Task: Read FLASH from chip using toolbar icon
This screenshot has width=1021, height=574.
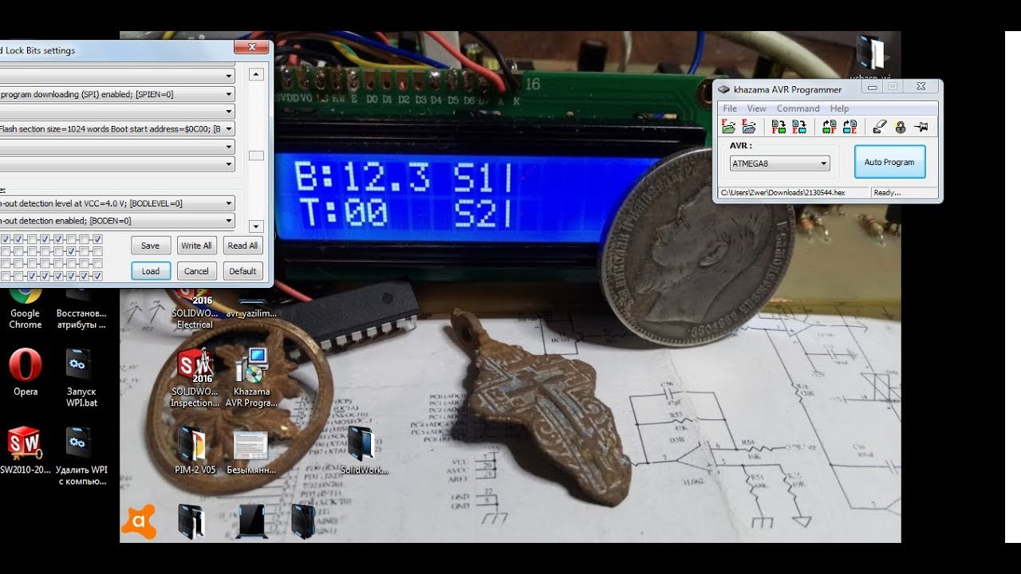Action: point(829,127)
